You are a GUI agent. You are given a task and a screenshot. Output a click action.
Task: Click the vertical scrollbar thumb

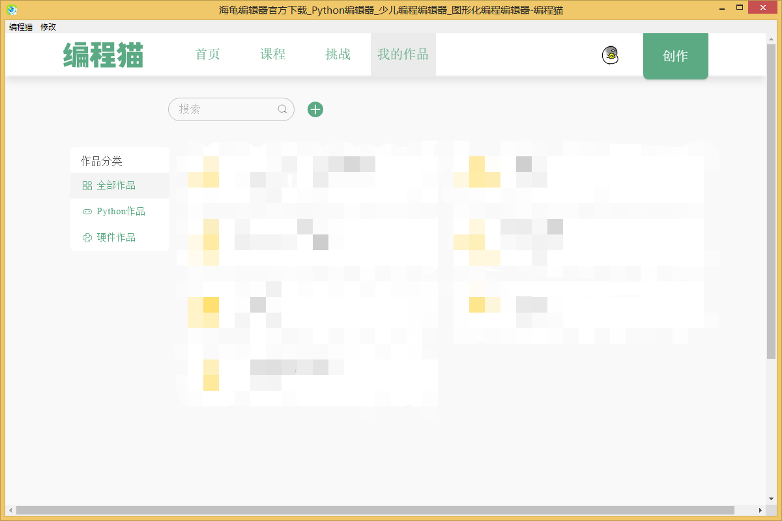coord(772,201)
